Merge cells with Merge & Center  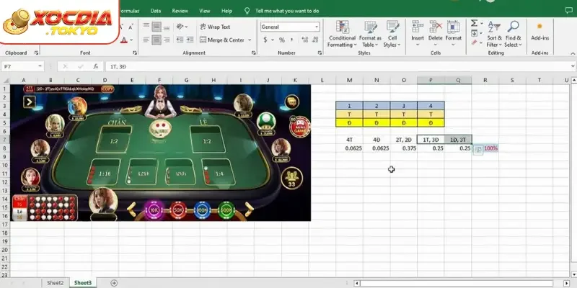pyautogui.click(x=222, y=40)
